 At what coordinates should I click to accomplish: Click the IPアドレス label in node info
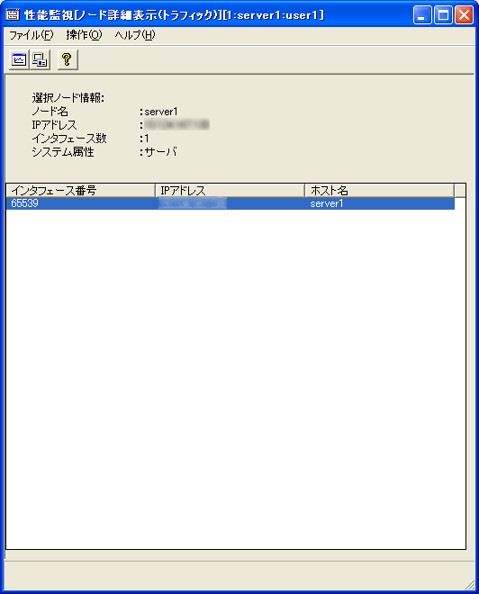(54, 125)
